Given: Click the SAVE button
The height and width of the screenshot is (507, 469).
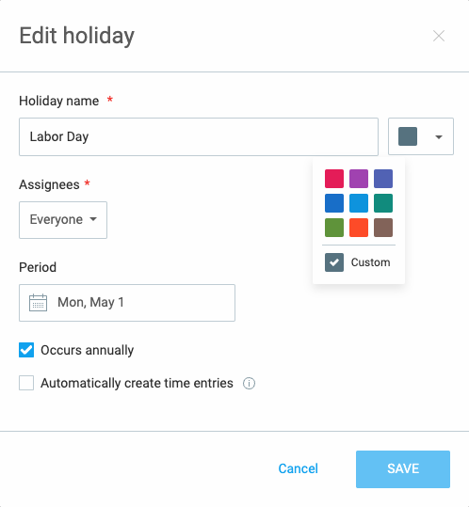Looking at the screenshot, I should (x=403, y=469).
